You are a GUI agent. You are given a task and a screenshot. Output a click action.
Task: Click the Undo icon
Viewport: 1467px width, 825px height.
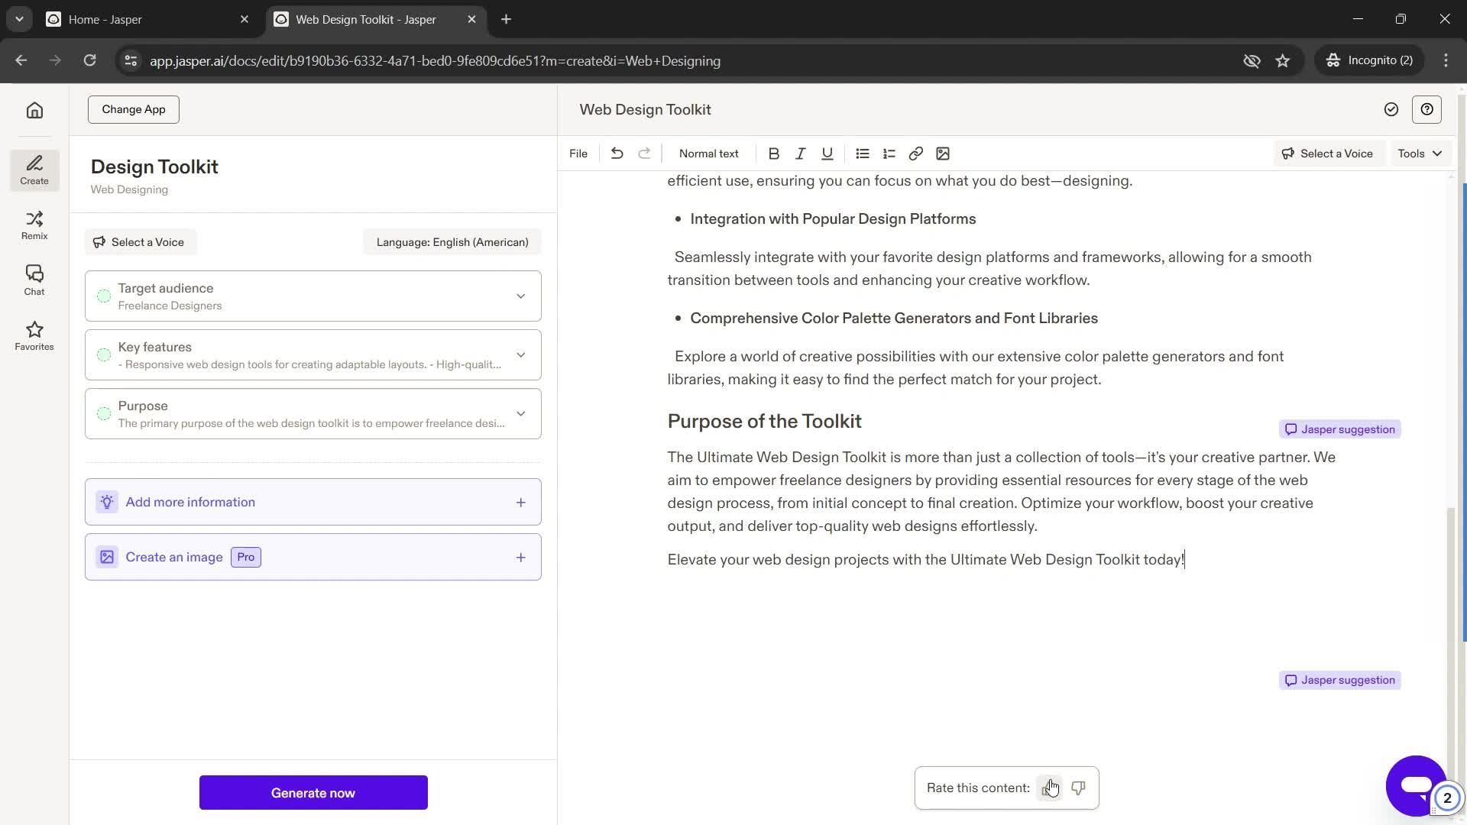pos(617,153)
